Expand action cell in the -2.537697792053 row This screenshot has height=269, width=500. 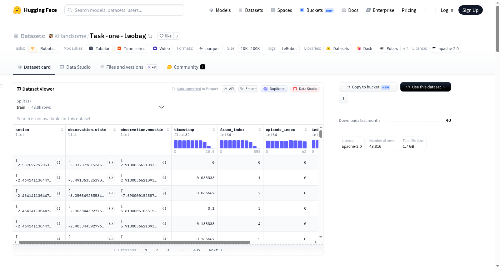click(58, 162)
